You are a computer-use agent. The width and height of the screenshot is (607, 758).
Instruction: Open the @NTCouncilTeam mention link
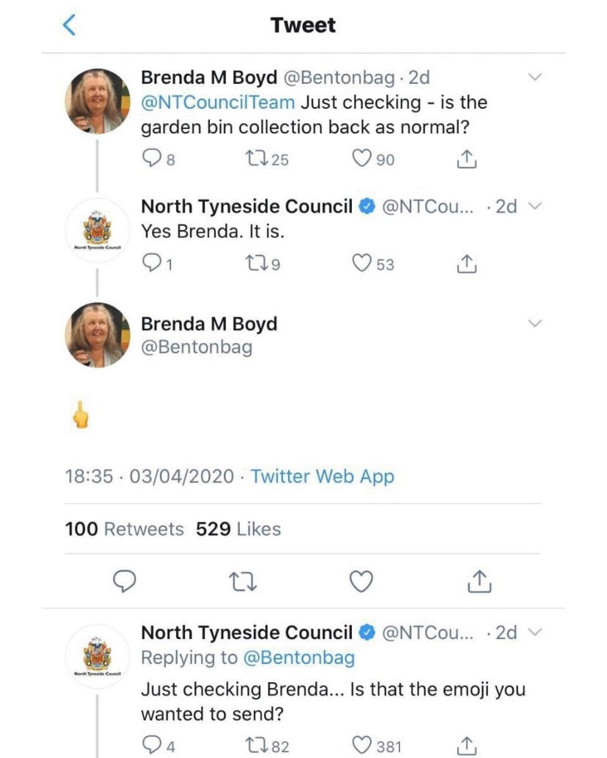[218, 102]
